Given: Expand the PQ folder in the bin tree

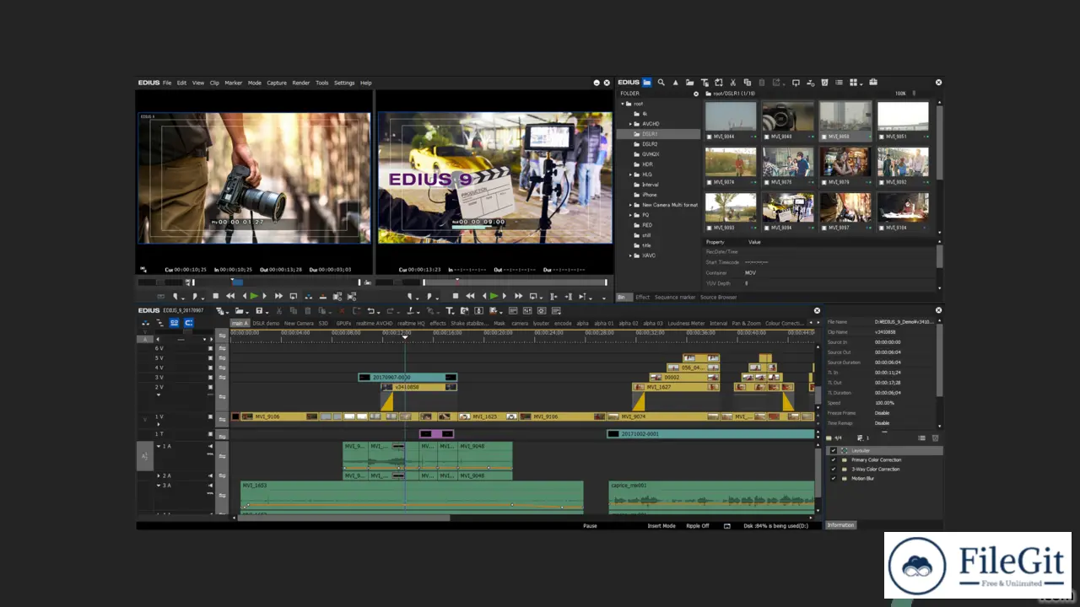Looking at the screenshot, I should tap(632, 215).
